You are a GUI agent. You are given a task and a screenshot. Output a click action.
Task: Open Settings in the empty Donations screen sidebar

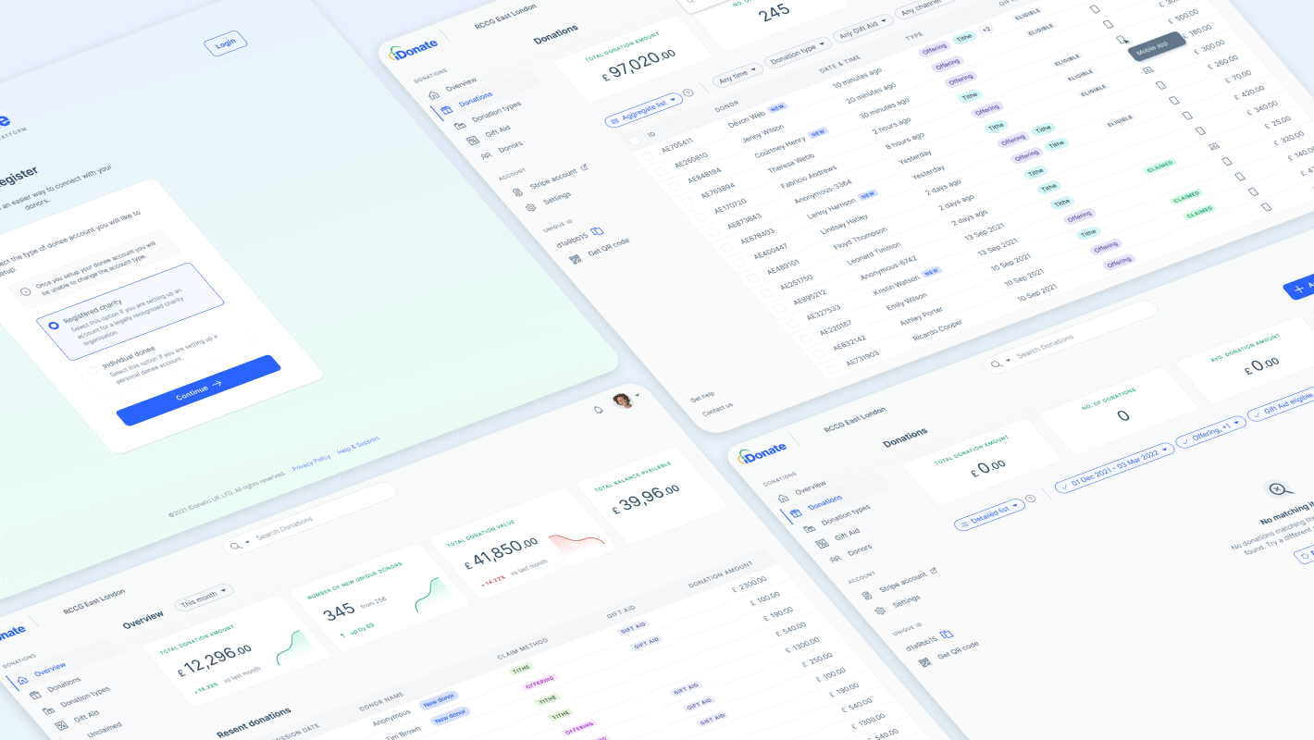906,601
